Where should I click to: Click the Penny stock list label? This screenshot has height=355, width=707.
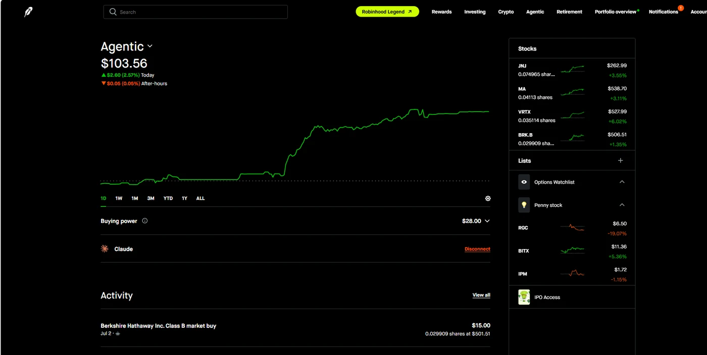coord(548,205)
